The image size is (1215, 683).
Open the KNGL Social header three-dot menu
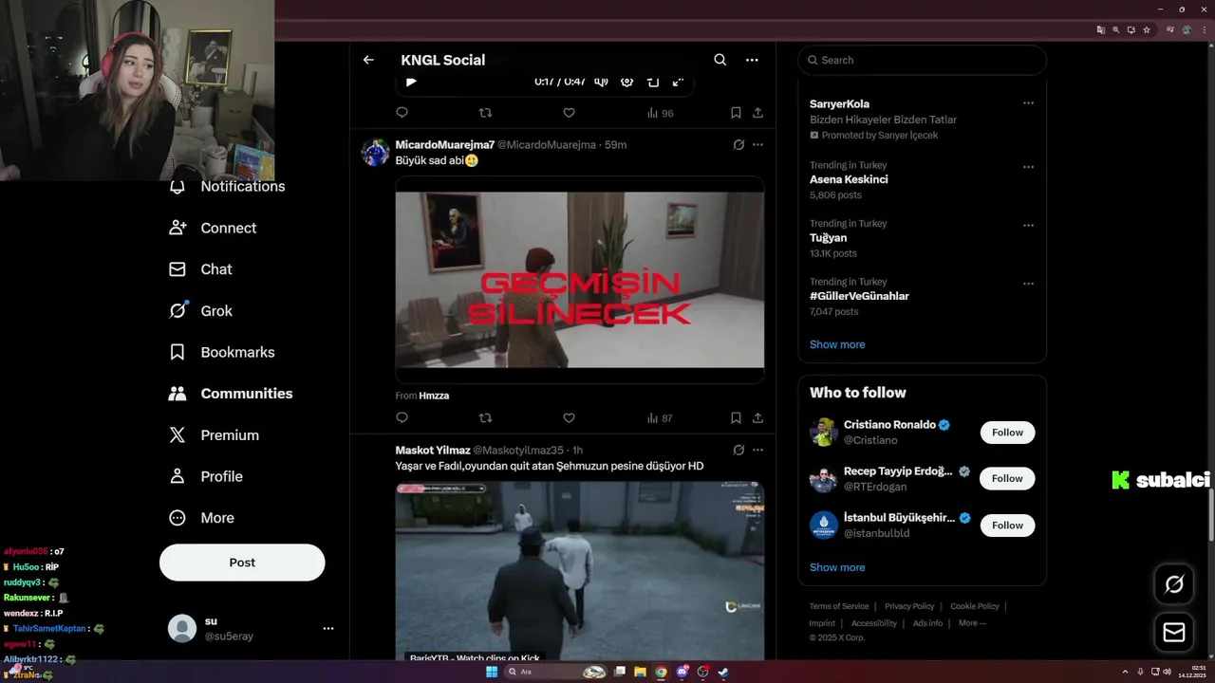[x=752, y=60]
